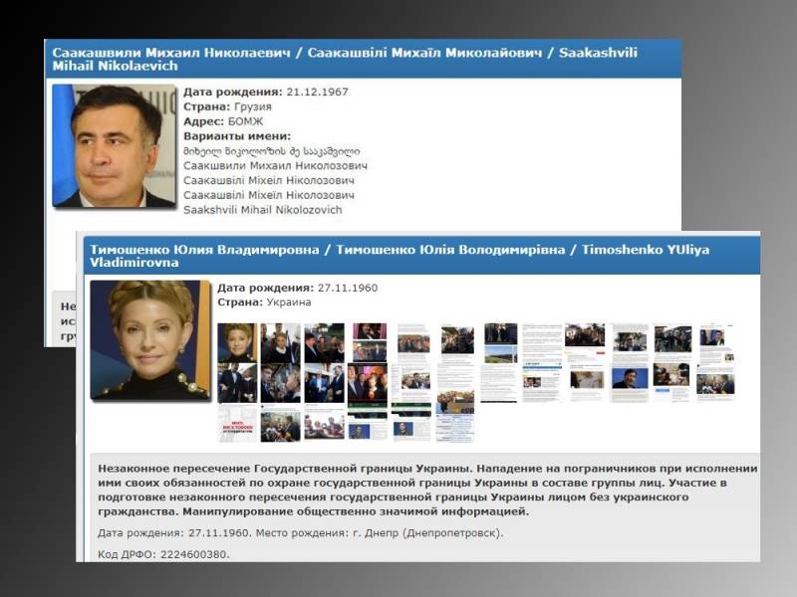
Task: Open first gallery thumbnail with braided-hair portrait
Action: pos(237,342)
